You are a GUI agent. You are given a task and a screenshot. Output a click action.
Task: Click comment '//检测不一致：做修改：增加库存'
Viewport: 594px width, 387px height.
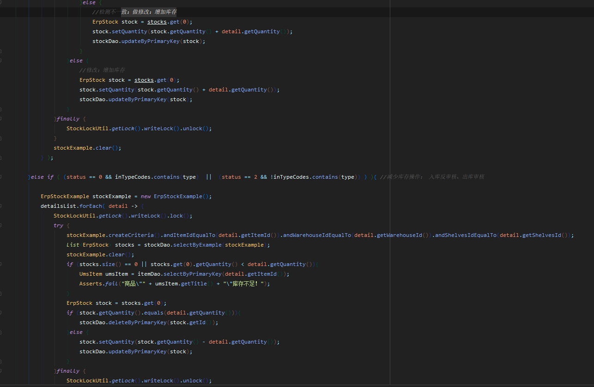134,12
